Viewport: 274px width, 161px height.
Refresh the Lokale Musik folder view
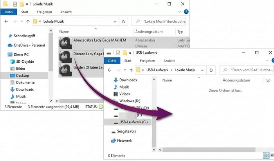point(124,22)
